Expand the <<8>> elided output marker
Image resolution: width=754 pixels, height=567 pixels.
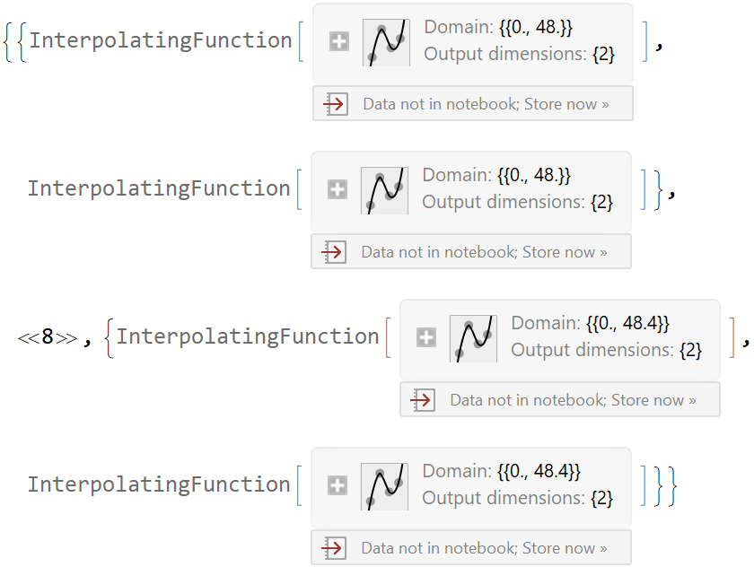[48, 338]
